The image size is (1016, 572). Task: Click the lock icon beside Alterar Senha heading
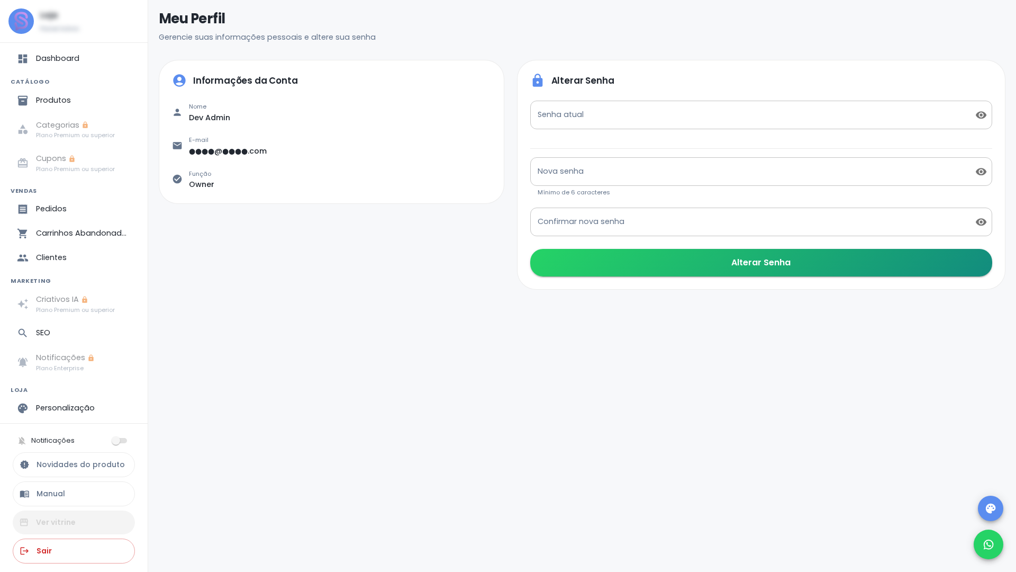[538, 81]
